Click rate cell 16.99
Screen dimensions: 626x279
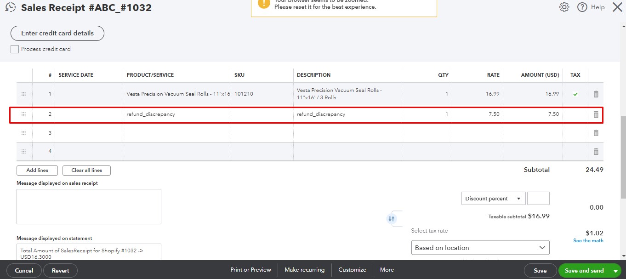tap(478, 94)
